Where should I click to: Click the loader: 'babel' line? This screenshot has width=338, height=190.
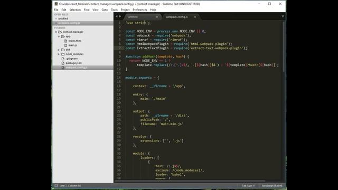170,175
